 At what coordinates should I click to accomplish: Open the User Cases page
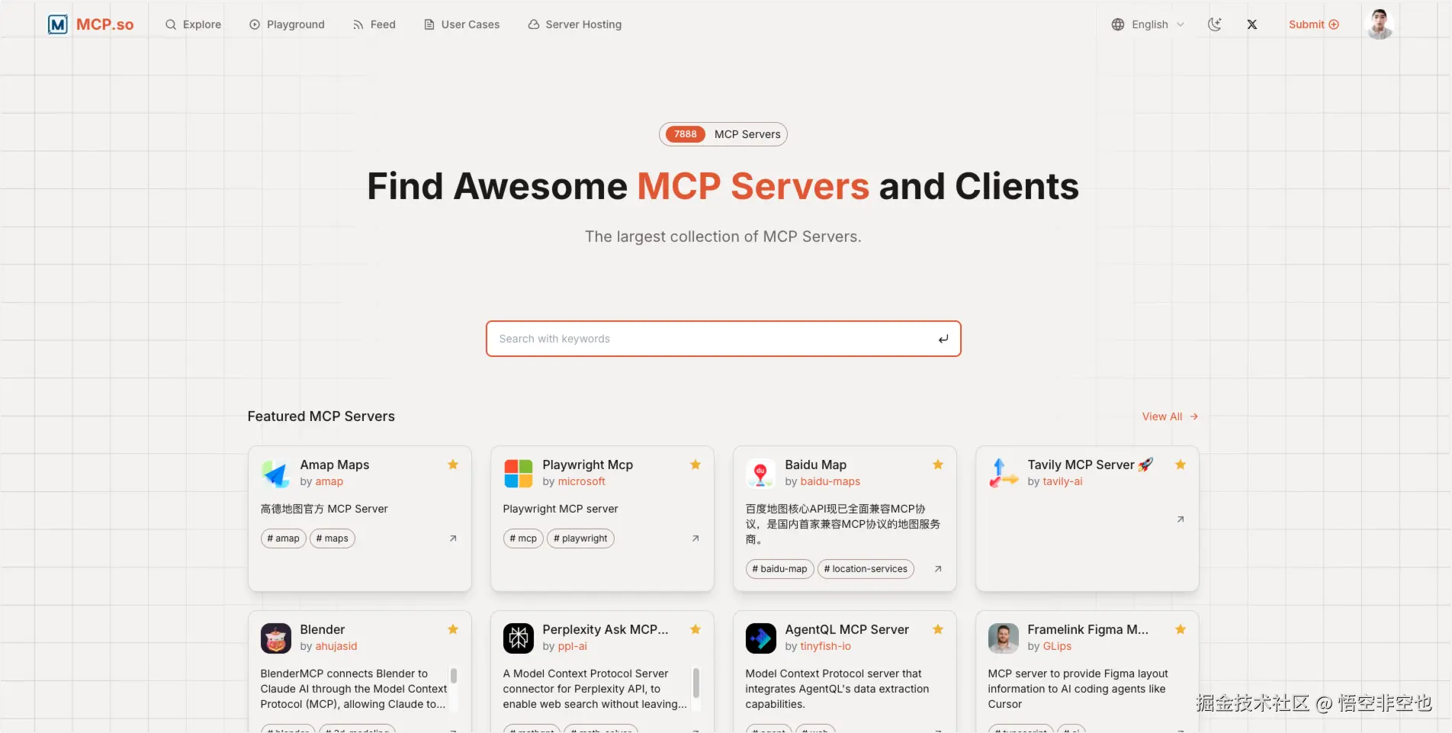461,24
